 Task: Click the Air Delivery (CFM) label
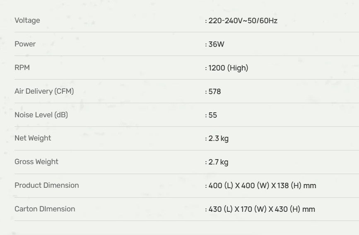click(x=44, y=91)
